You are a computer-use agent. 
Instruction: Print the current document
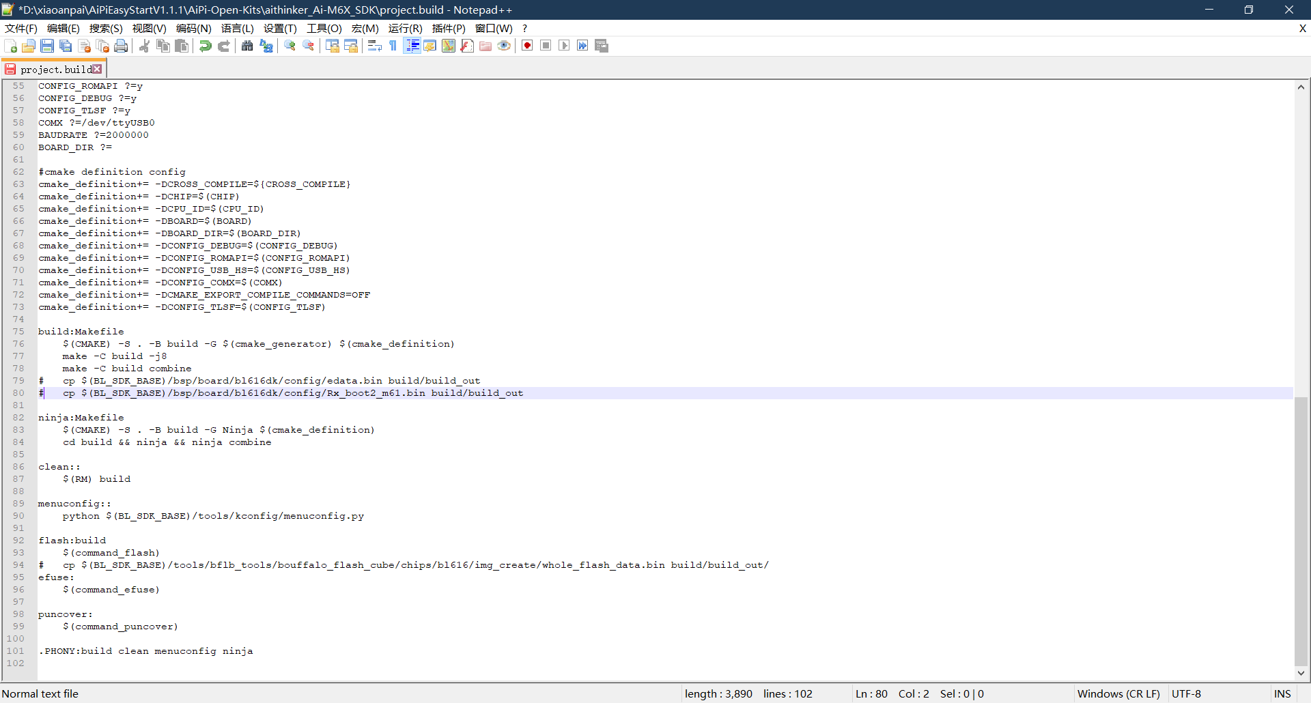point(122,46)
